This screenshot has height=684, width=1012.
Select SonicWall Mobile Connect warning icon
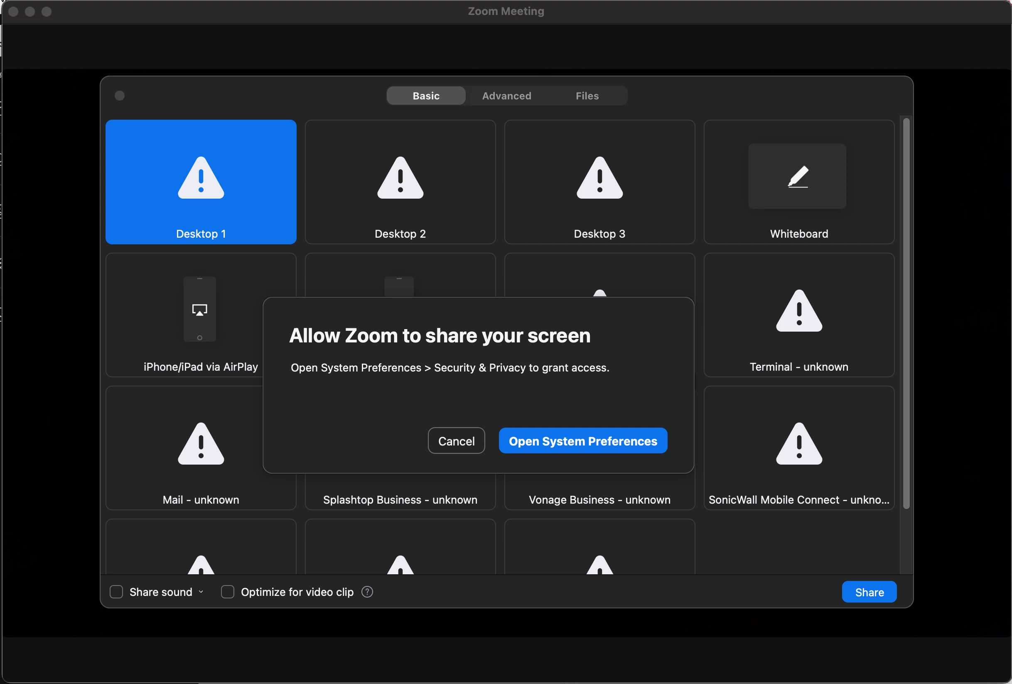coord(798,443)
